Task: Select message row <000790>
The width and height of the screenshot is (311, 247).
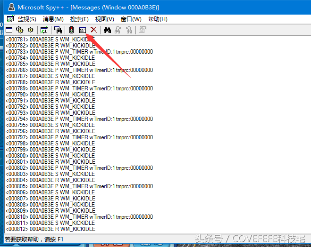Action: 50,95
